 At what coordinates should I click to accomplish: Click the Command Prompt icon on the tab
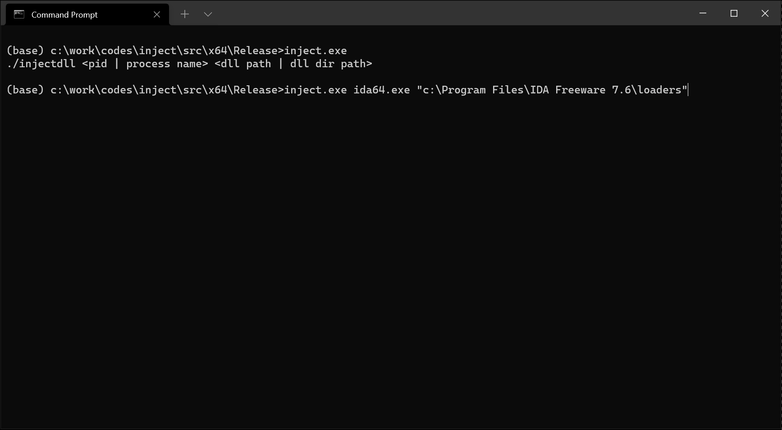tap(18, 14)
